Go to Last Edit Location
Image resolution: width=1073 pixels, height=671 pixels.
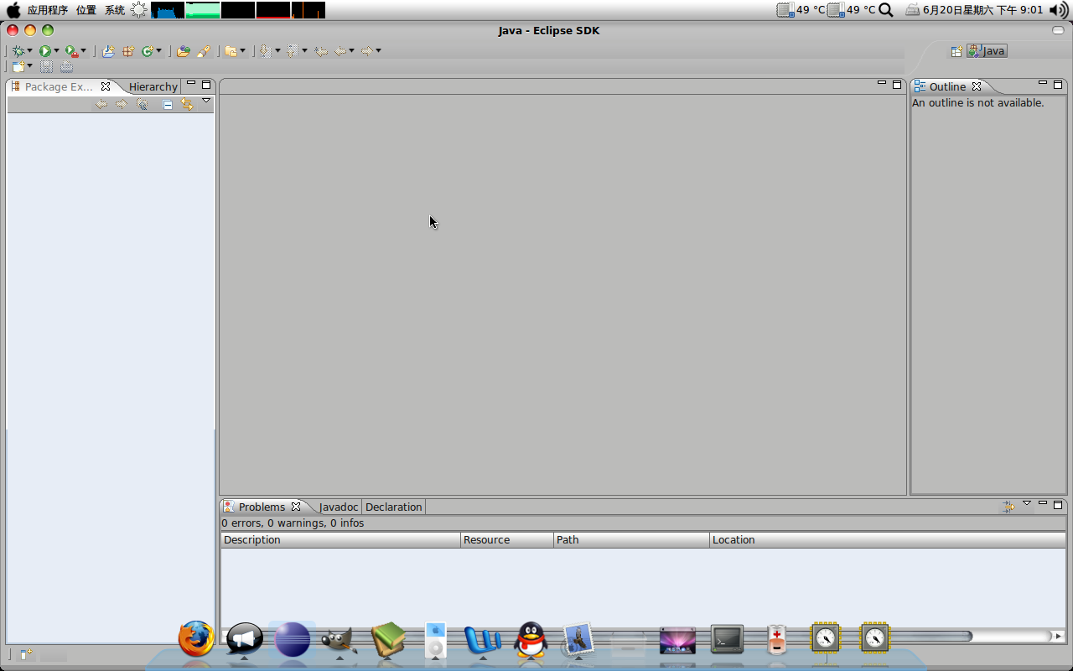click(x=321, y=51)
